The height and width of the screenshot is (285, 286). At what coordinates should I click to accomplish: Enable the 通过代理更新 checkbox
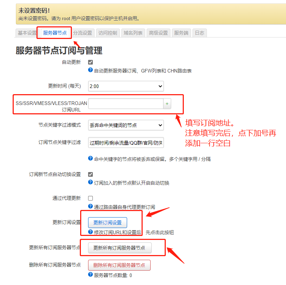point(91,198)
